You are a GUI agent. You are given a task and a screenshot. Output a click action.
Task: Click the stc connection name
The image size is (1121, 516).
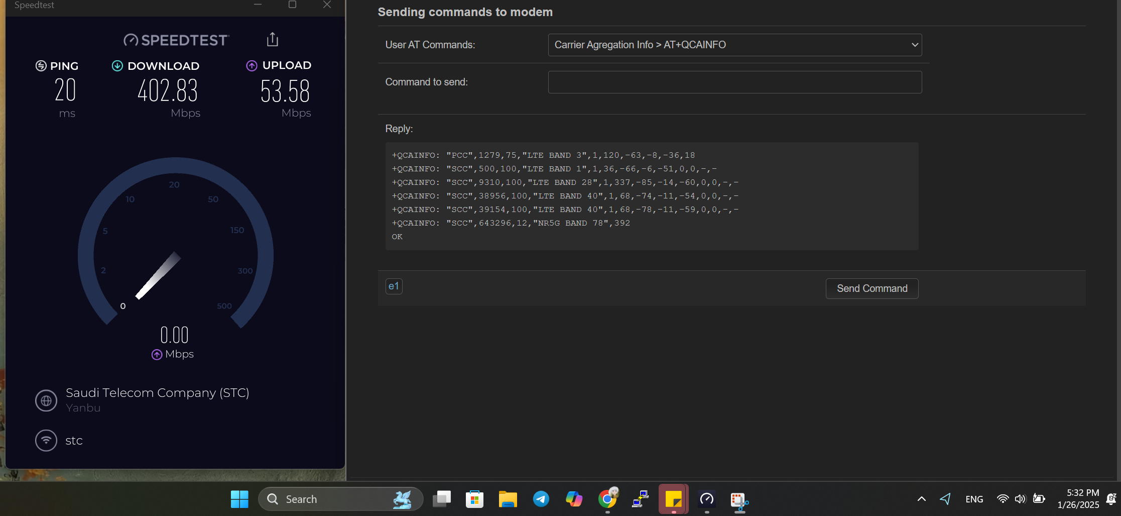click(x=74, y=441)
